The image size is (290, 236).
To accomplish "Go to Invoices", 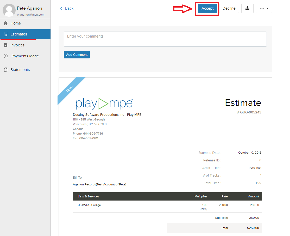I will (25, 45).
